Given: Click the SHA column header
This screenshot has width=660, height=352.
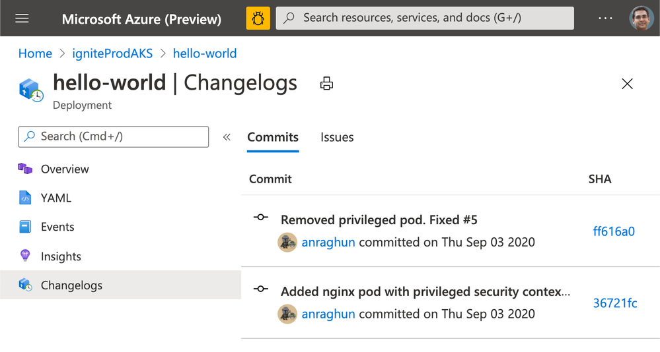Looking at the screenshot, I should (x=600, y=179).
